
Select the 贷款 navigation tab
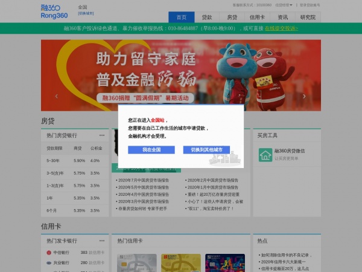coord(207,17)
